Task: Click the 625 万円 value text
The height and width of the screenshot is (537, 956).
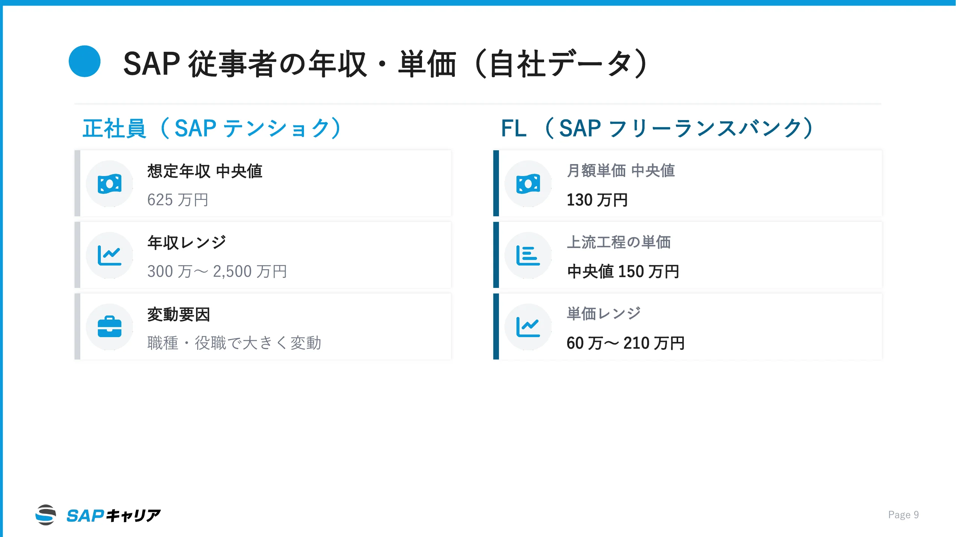Action: (178, 200)
